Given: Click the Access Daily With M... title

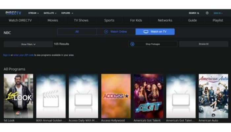Looking at the screenshot, I should [x=83, y=120].
